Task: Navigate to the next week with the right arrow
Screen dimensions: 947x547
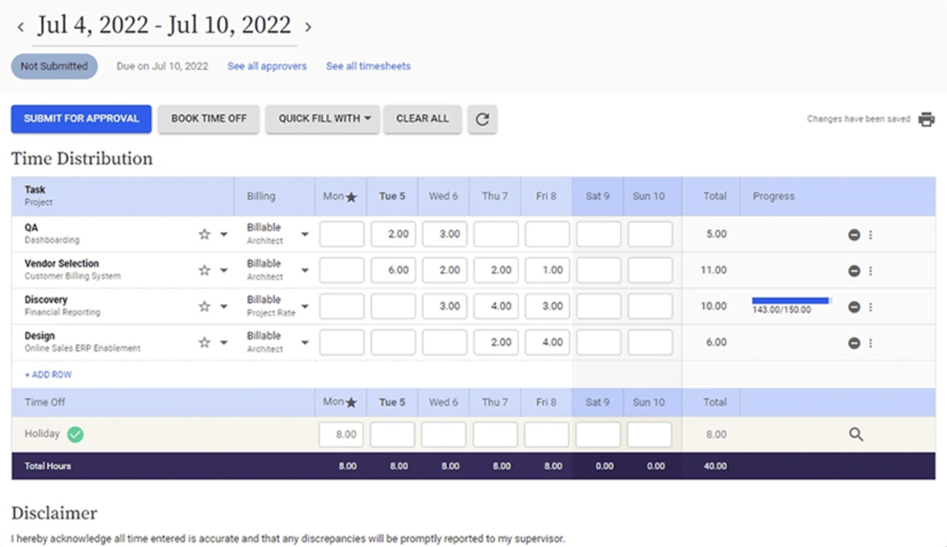Action: [307, 26]
